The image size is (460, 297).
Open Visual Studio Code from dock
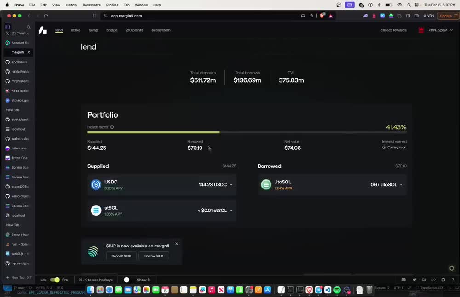coord(328,290)
